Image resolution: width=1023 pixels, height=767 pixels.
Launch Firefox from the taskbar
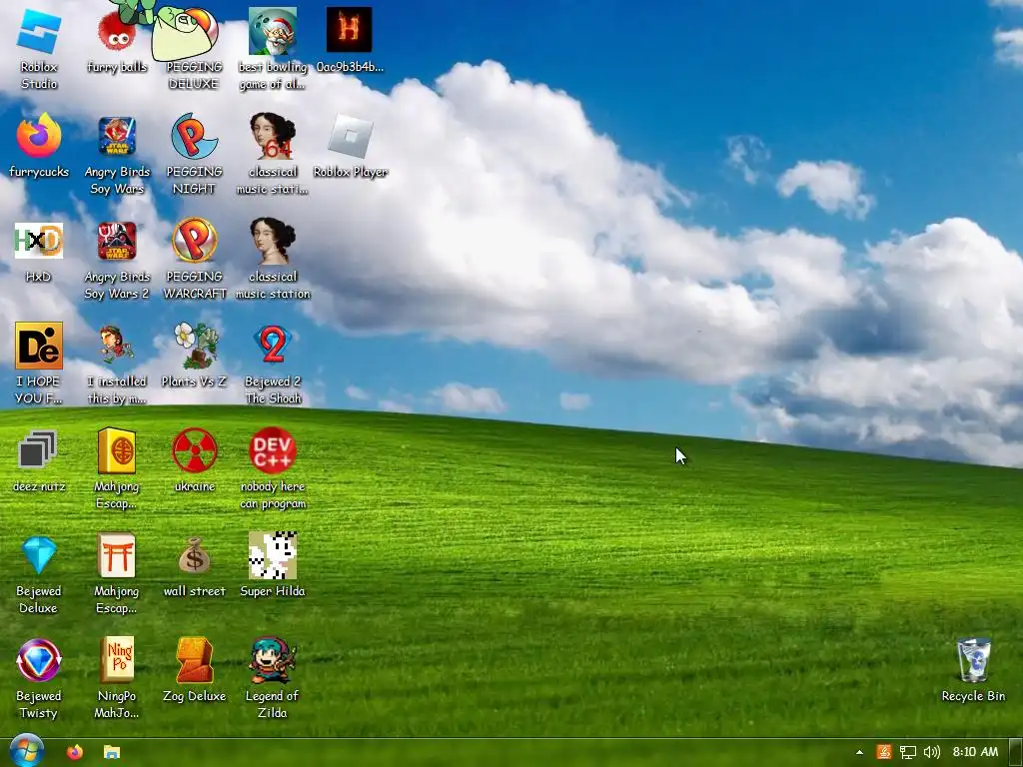75,752
